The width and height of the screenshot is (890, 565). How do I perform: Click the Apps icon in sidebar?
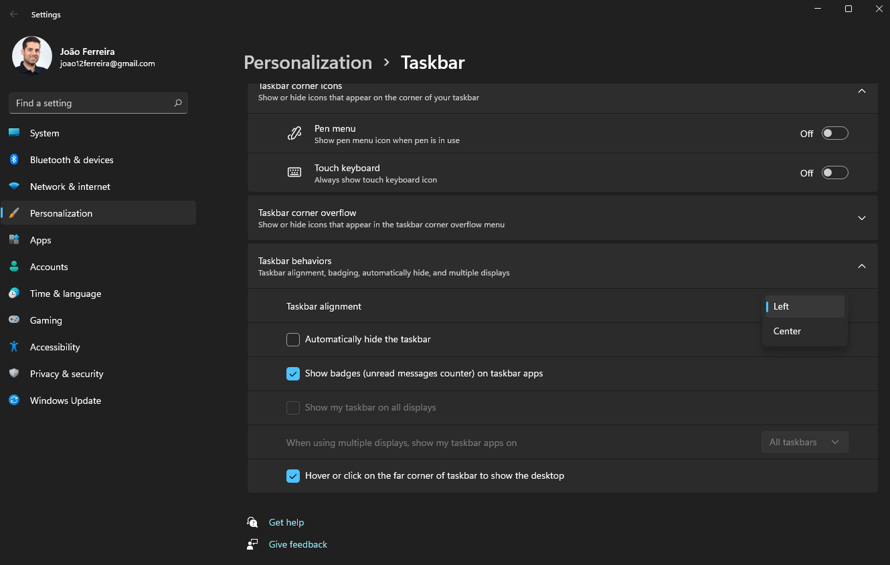pos(14,240)
